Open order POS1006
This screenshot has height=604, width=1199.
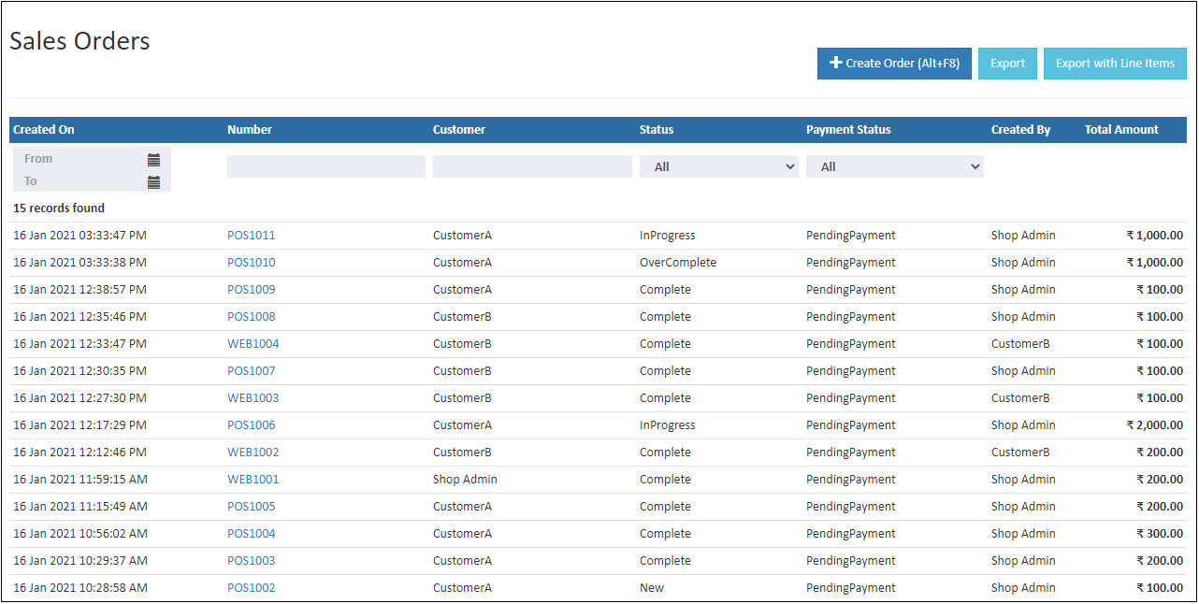coord(251,424)
